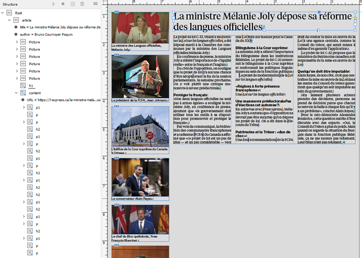Expand the Picture element just above h1

click(17, 78)
